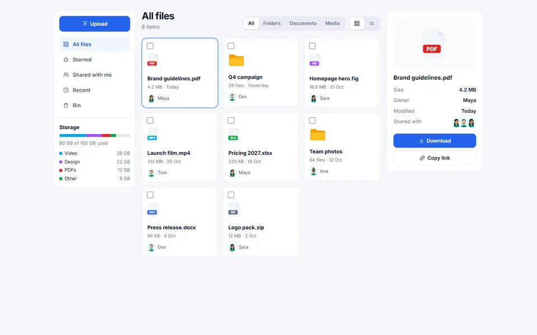Open the Recent files list
Viewport: 537px width, 335px height.
click(x=95, y=90)
